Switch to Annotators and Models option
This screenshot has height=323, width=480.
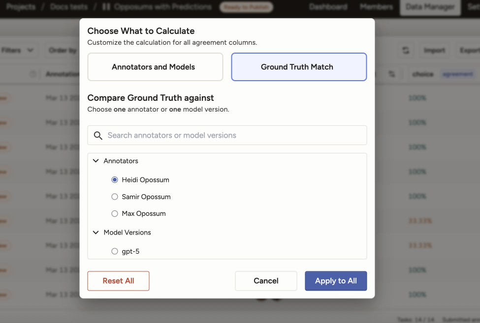coord(155,67)
